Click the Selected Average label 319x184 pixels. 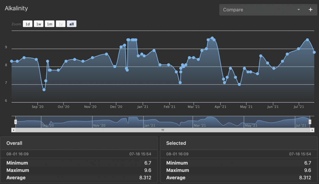tap(176, 178)
